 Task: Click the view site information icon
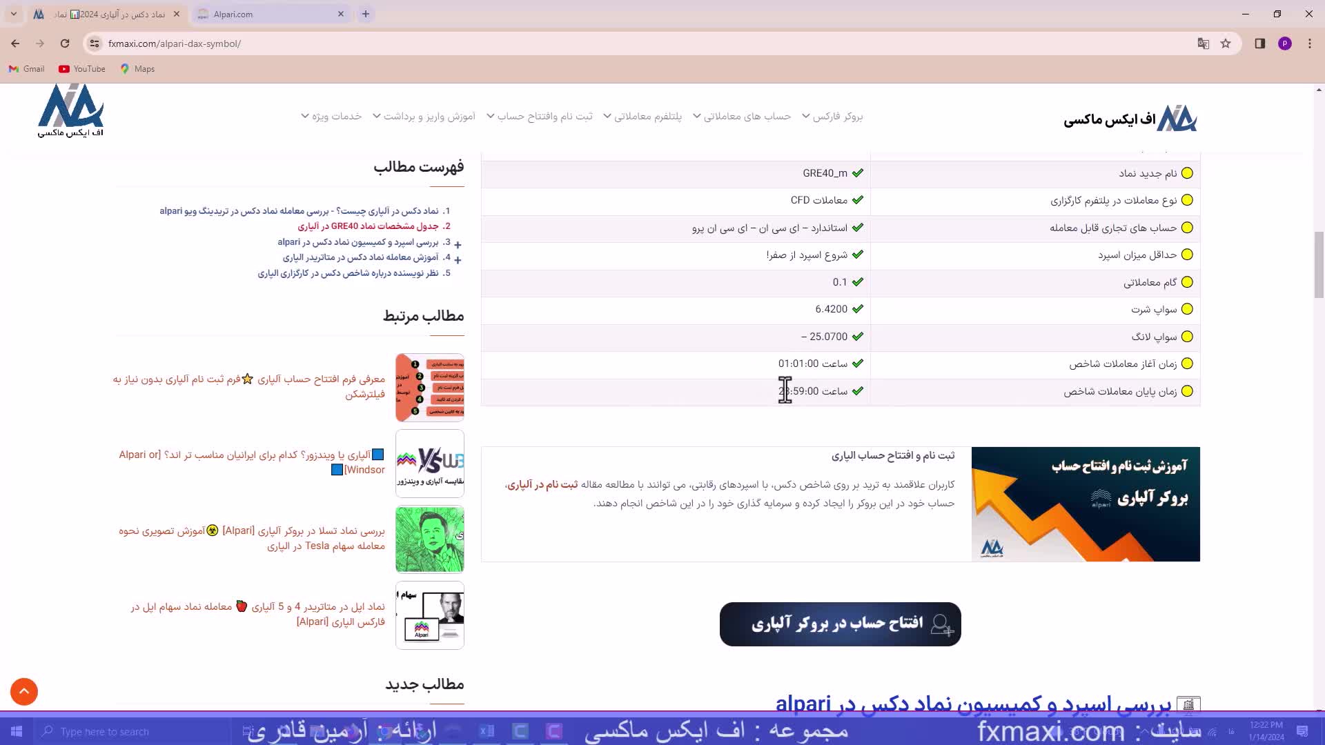[95, 43]
